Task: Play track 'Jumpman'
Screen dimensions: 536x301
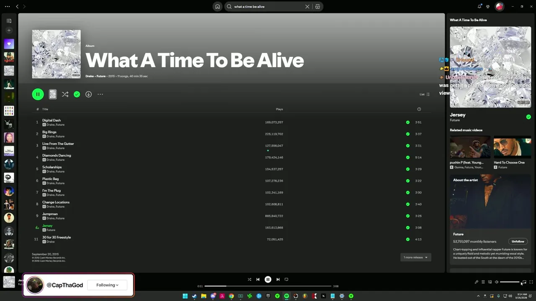Action: click(x=50, y=214)
